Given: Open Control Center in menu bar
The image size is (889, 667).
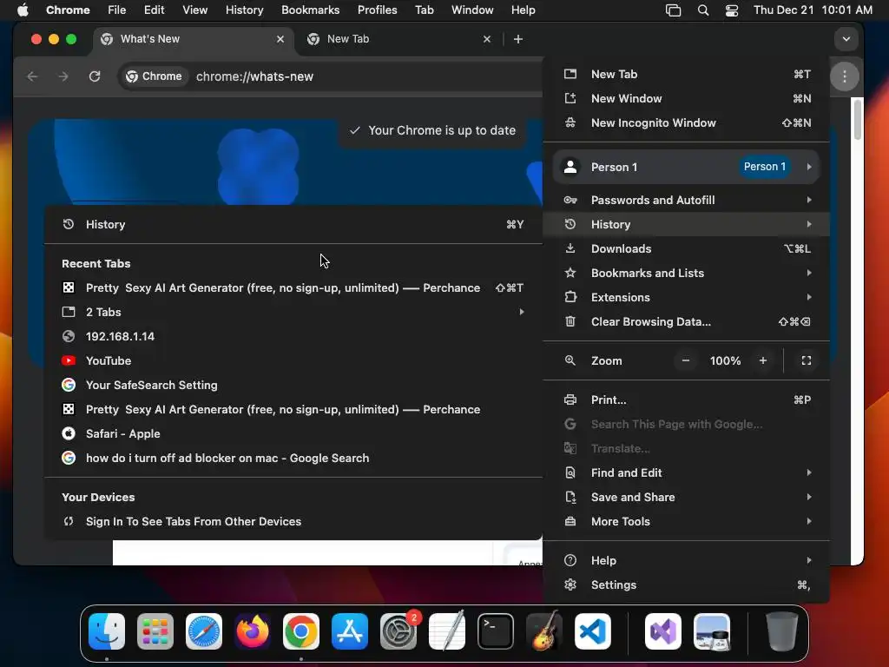Looking at the screenshot, I should coord(731,10).
